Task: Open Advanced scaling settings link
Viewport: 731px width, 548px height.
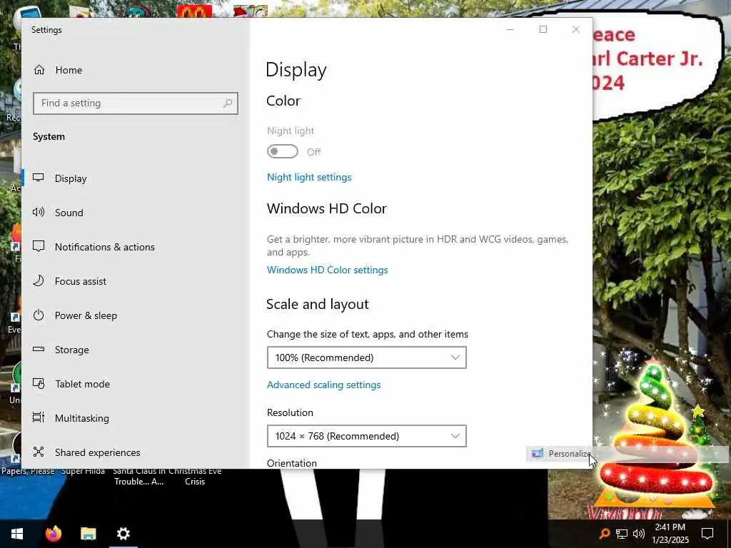Action: 323,385
